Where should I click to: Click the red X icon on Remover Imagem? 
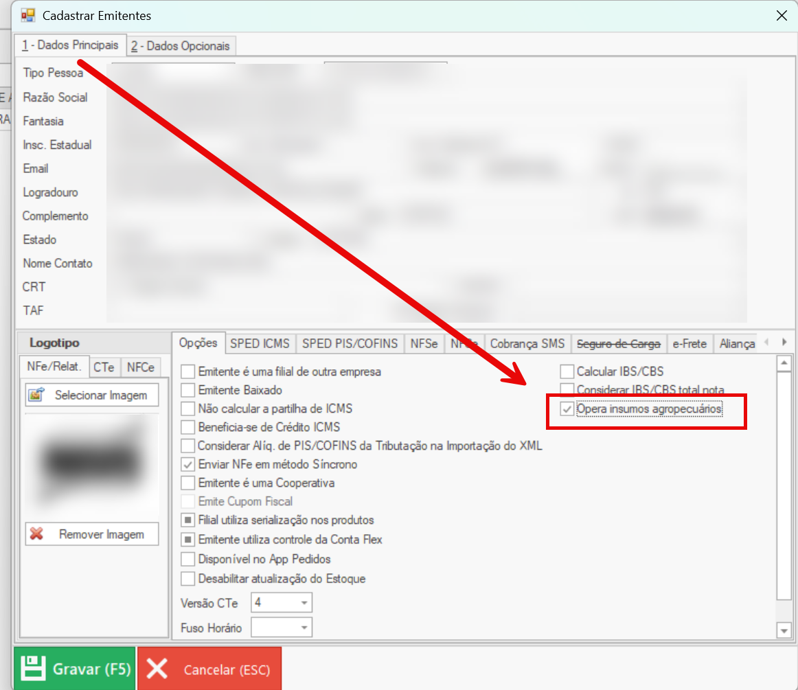pos(36,533)
